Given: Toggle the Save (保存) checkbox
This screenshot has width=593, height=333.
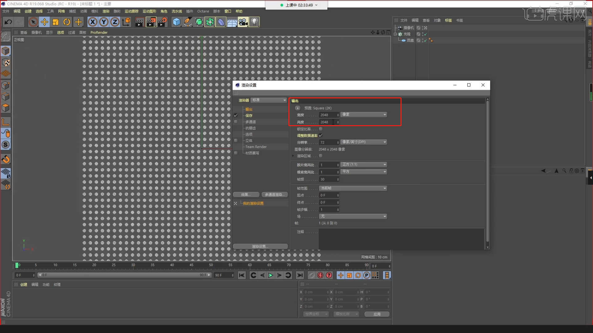Looking at the screenshot, I should pyautogui.click(x=236, y=115).
